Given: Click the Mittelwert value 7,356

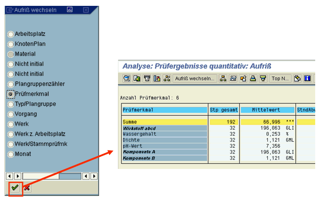Looking at the screenshot, I should [273, 146].
